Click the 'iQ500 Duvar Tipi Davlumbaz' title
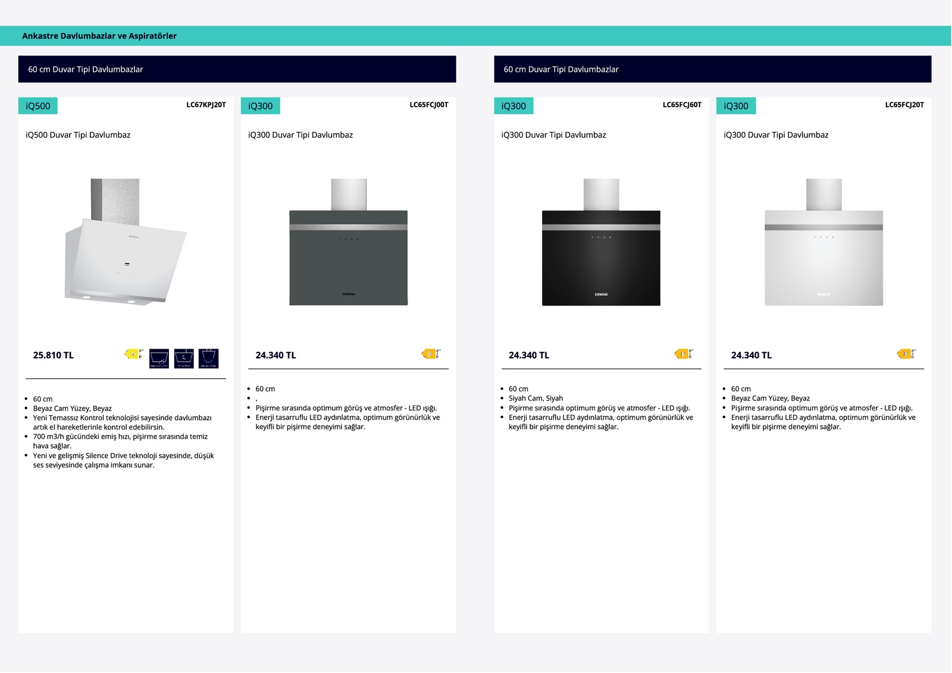 78,135
